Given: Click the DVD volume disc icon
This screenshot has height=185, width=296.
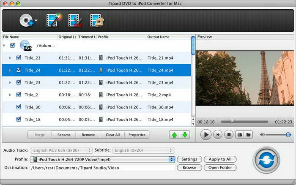Looking at the screenshot, I should pyautogui.click(x=26, y=46).
